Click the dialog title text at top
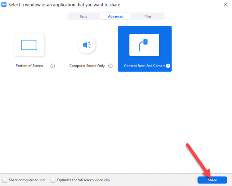The width and height of the screenshot is (232, 186). [64, 5]
